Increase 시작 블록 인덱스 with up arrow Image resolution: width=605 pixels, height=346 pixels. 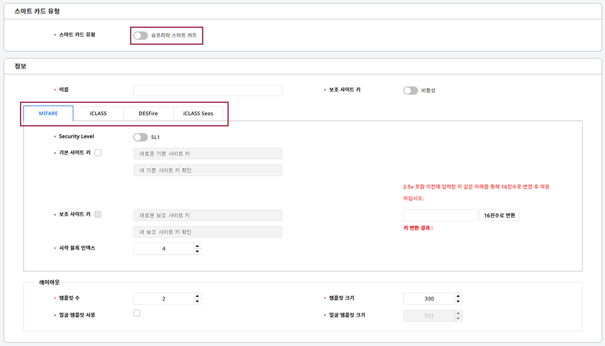(197, 246)
